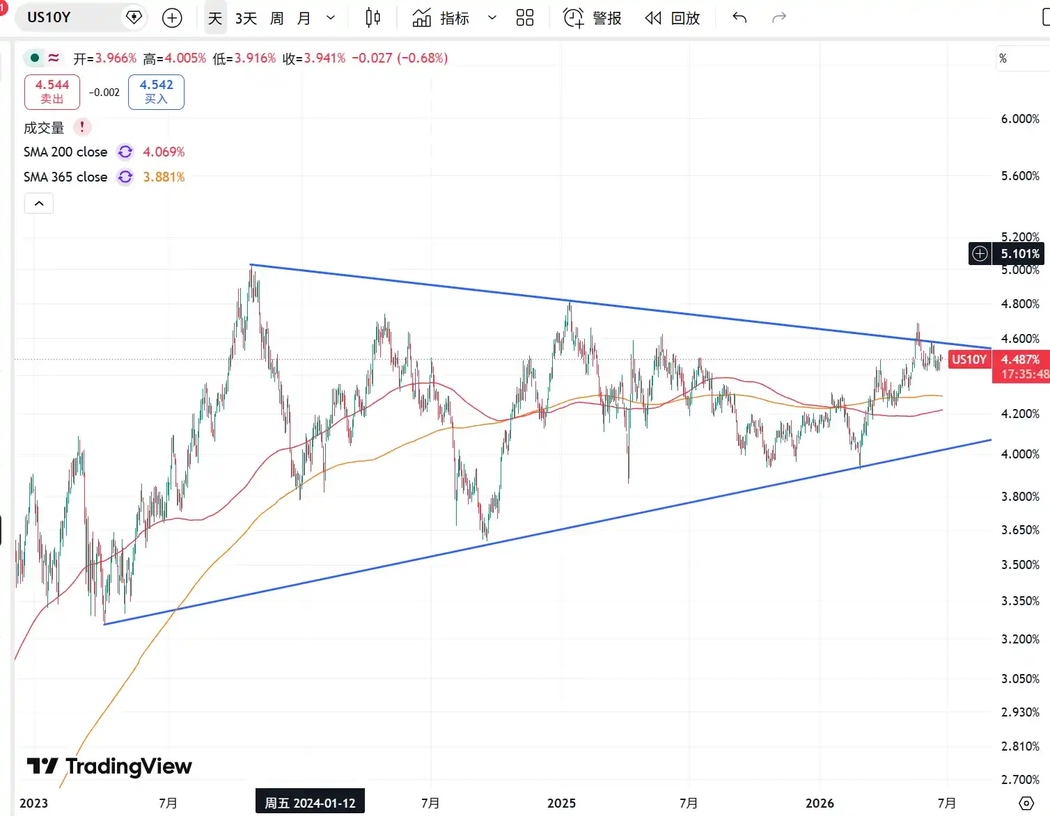Select the 3天 interval
Viewport: 1050px width, 816px height.
coord(246,18)
